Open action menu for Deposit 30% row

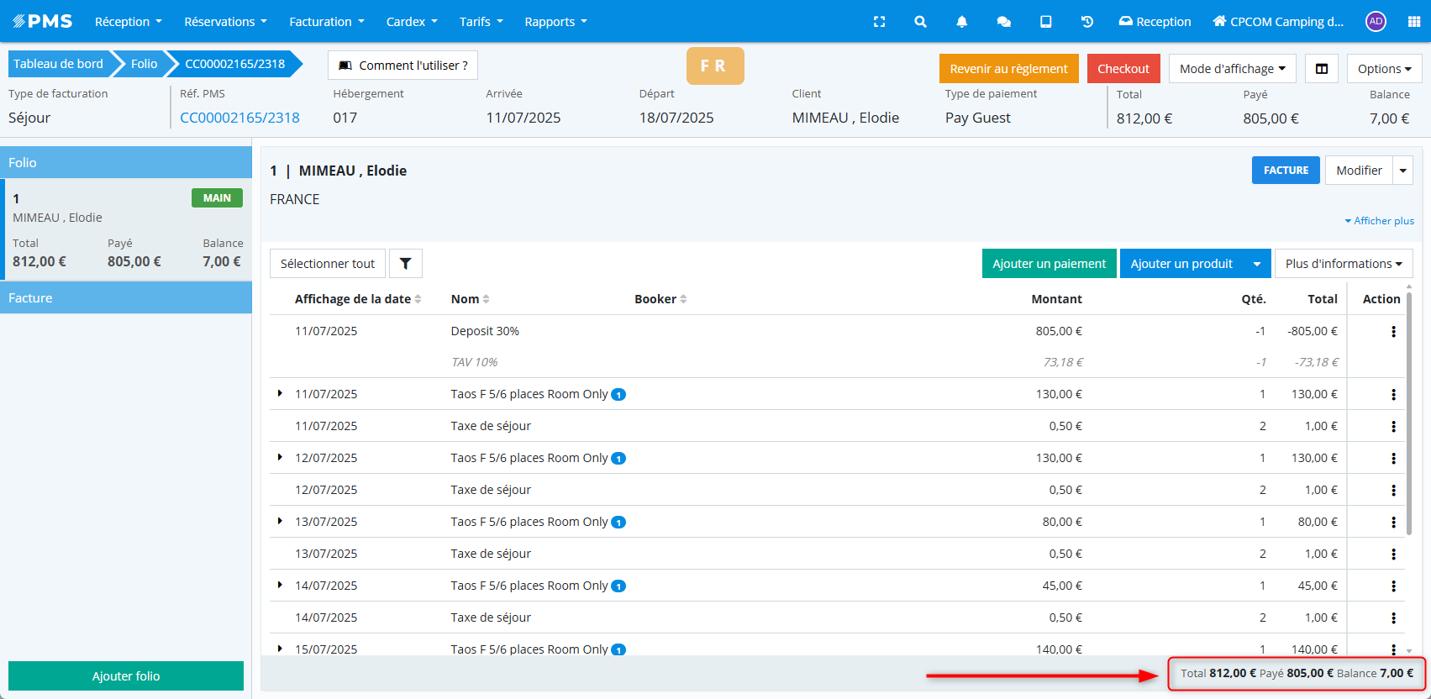point(1393,332)
